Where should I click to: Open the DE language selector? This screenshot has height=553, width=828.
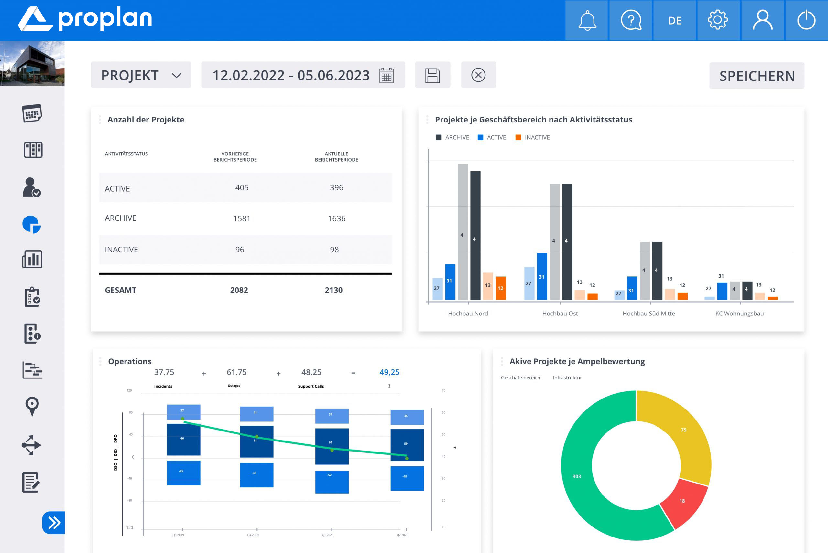point(674,20)
